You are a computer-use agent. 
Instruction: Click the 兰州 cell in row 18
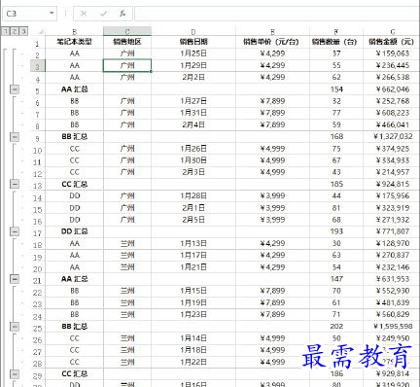click(127, 243)
